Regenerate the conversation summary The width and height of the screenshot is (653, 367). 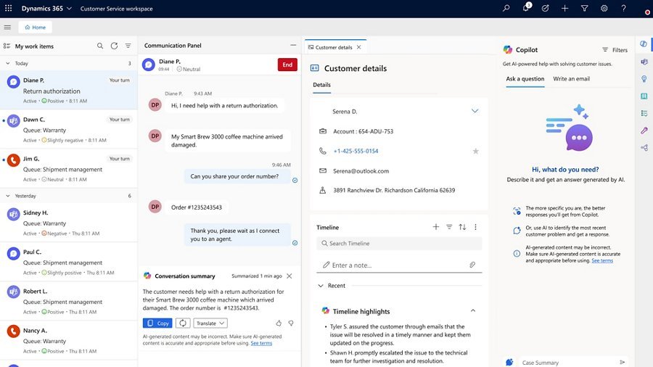pyautogui.click(x=183, y=323)
